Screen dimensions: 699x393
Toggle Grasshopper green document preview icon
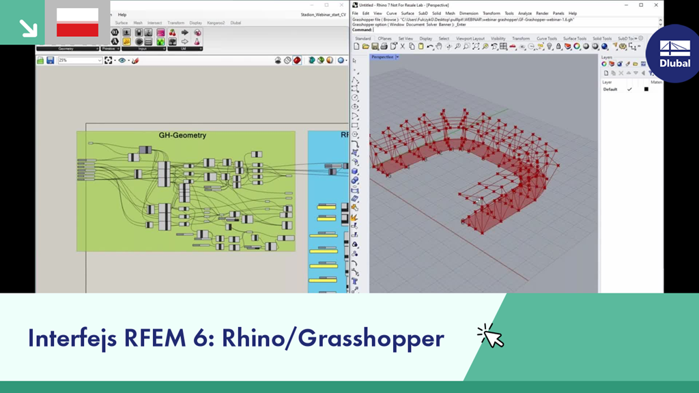pos(321,60)
